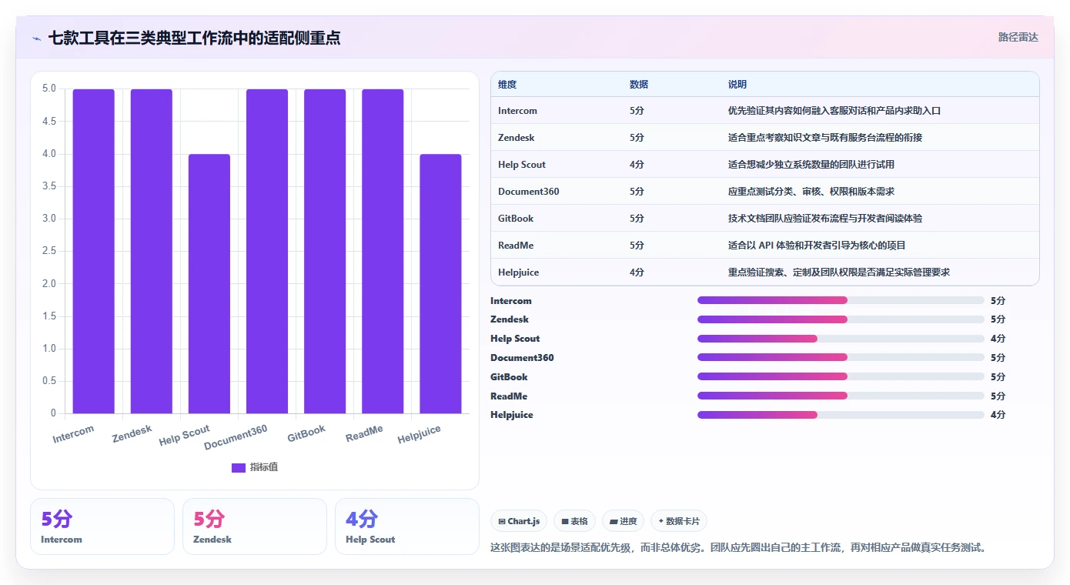The image size is (1070, 585).
Task: Click the Helpjuice x-axis label
Action: [x=420, y=434]
